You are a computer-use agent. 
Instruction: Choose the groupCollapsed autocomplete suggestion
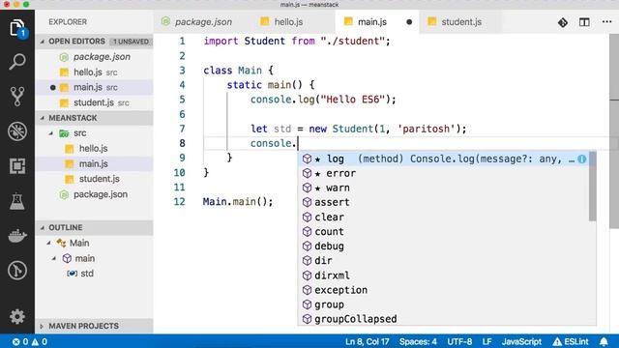(444, 319)
